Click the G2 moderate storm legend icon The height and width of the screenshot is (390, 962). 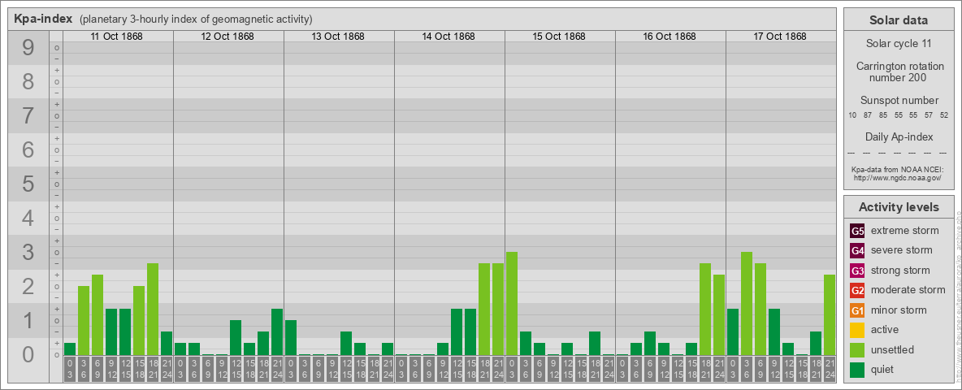858,290
